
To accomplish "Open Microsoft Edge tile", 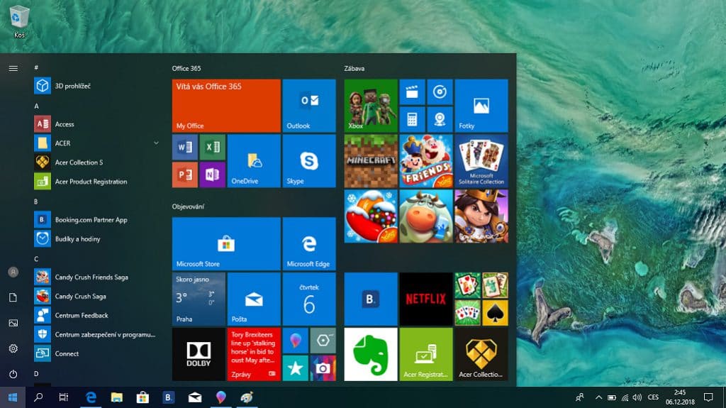I will [x=309, y=244].
